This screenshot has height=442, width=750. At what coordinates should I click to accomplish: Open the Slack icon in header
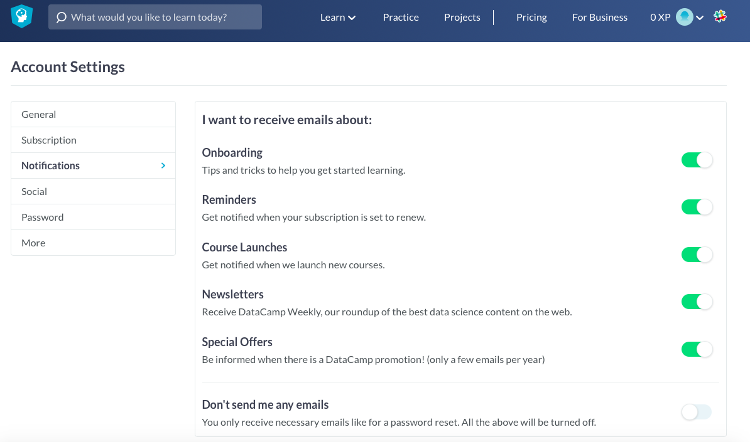click(x=720, y=17)
